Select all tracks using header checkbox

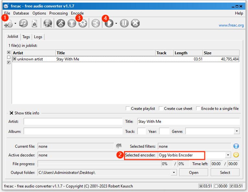pos(9,52)
